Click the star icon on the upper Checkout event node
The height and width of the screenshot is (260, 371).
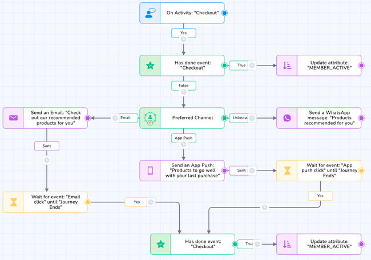tap(150, 66)
